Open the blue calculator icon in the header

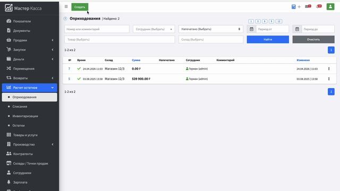pyautogui.click(x=293, y=7)
